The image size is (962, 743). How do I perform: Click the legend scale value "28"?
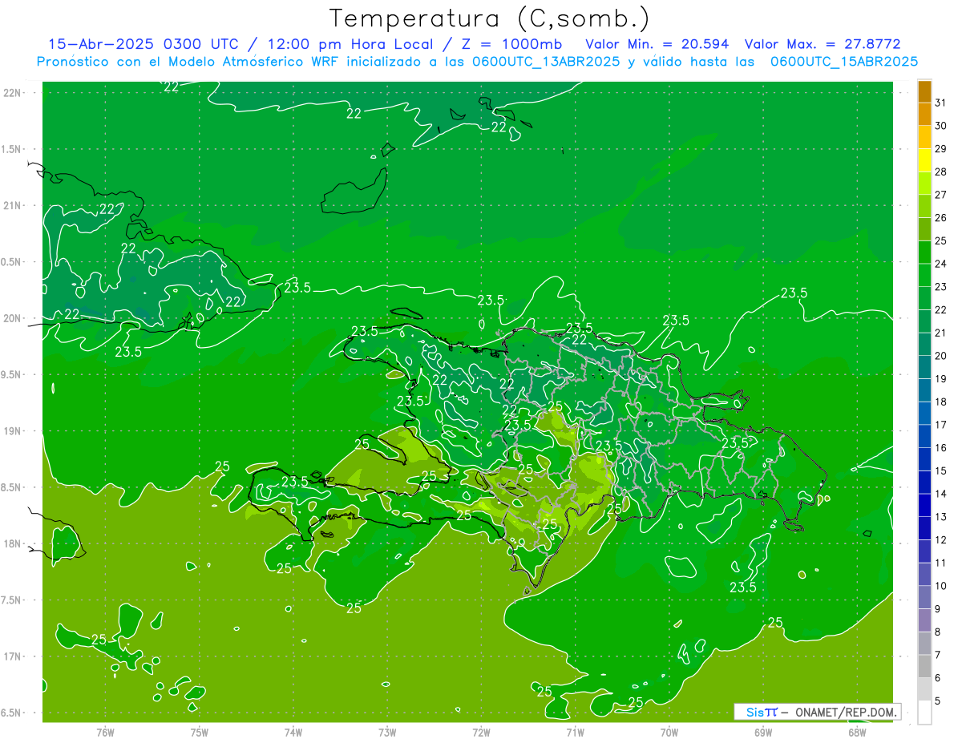click(941, 171)
